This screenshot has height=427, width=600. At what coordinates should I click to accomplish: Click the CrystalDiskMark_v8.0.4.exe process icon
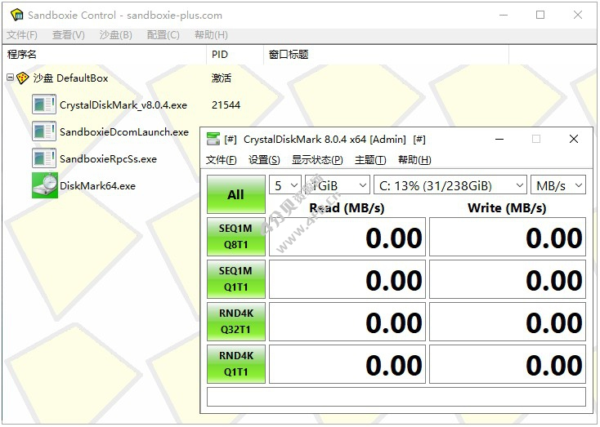point(44,105)
